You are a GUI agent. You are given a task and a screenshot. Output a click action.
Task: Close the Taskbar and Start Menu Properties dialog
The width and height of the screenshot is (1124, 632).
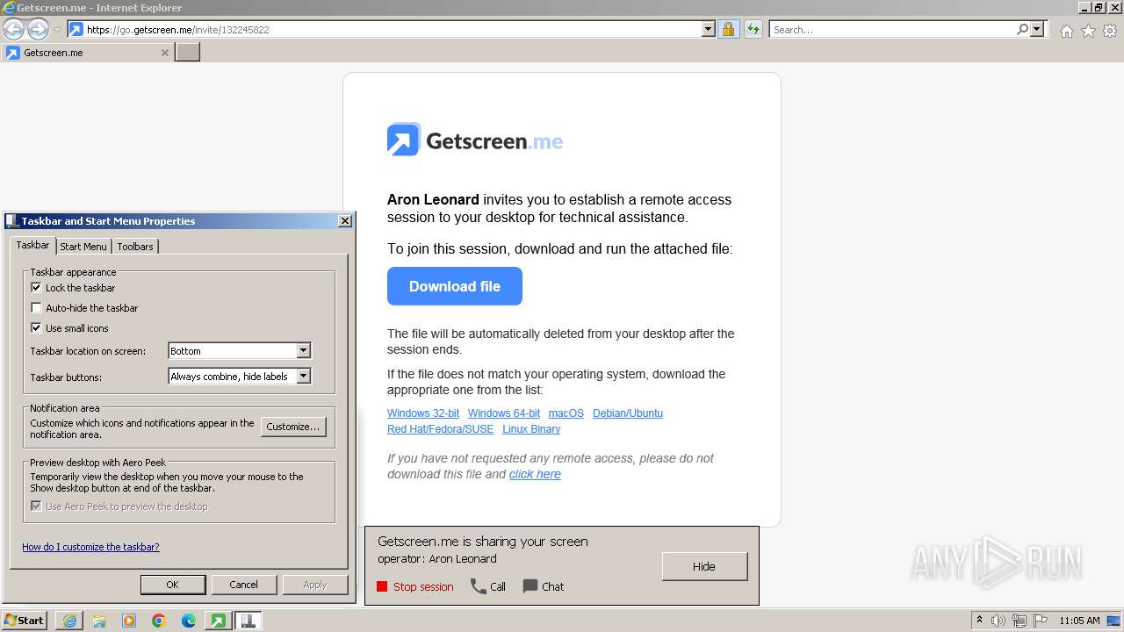point(345,221)
